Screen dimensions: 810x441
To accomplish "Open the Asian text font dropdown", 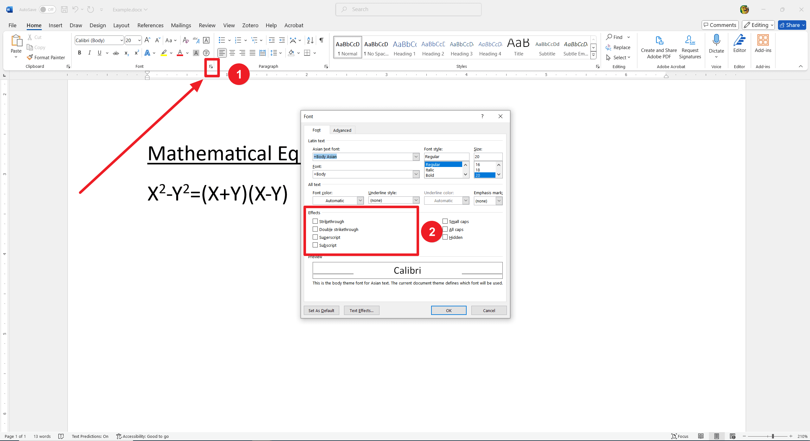I will pyautogui.click(x=416, y=157).
